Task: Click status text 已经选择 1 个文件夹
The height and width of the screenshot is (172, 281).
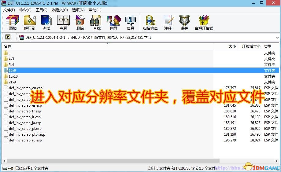Action: (x=32, y=168)
